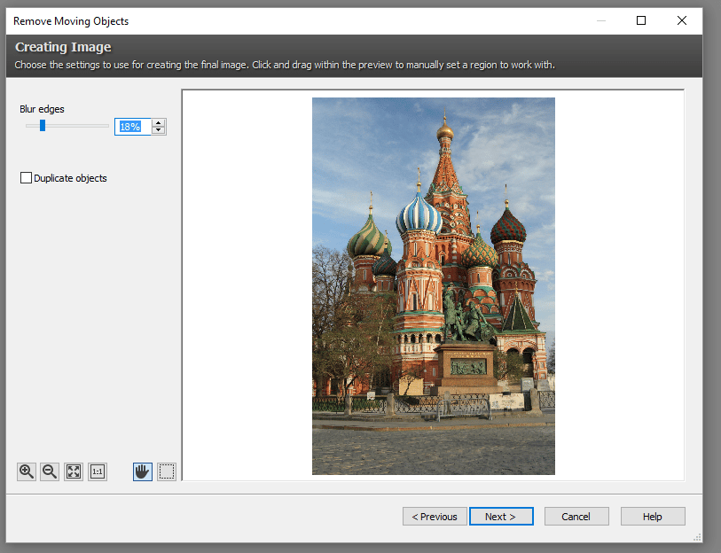Close the Remove Moving Objects window
Viewport: 721px width, 553px height.
pos(682,20)
